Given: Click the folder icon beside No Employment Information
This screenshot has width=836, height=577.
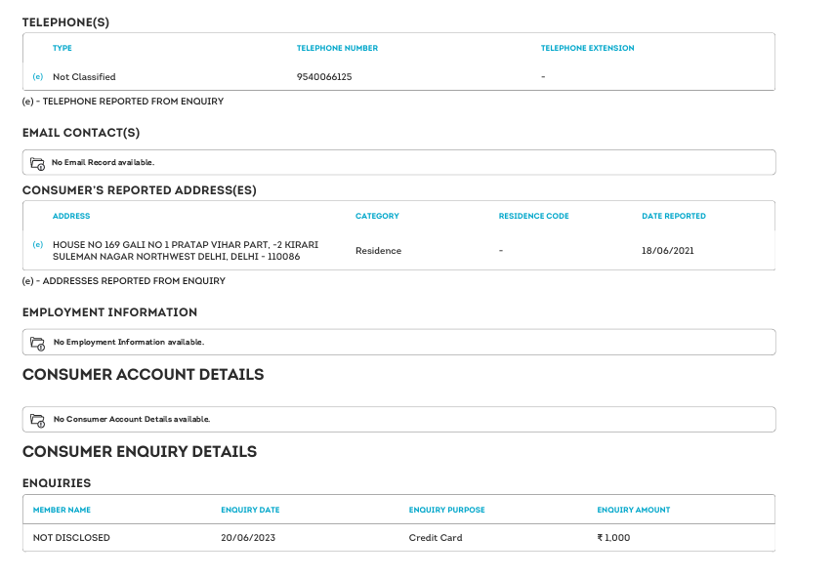Looking at the screenshot, I should tap(38, 343).
